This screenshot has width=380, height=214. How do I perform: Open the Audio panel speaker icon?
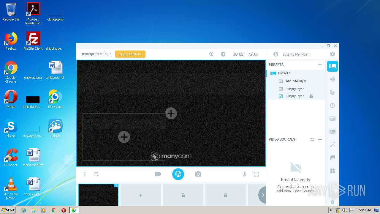click(x=332, y=79)
